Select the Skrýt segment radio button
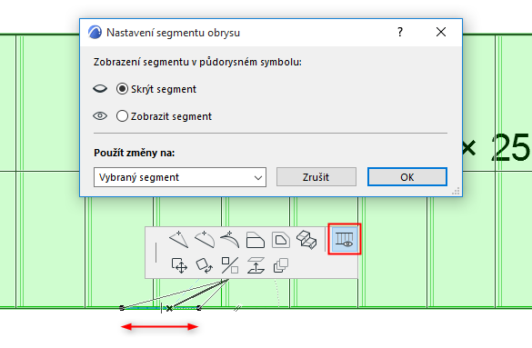532x348 pixels. pos(122,89)
